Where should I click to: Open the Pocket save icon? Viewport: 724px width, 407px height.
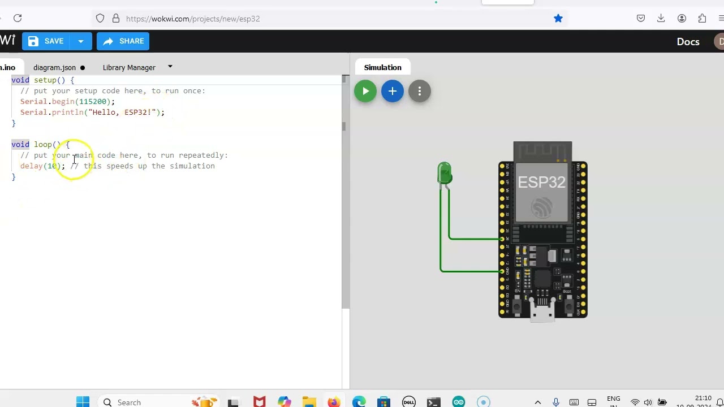coord(641,19)
